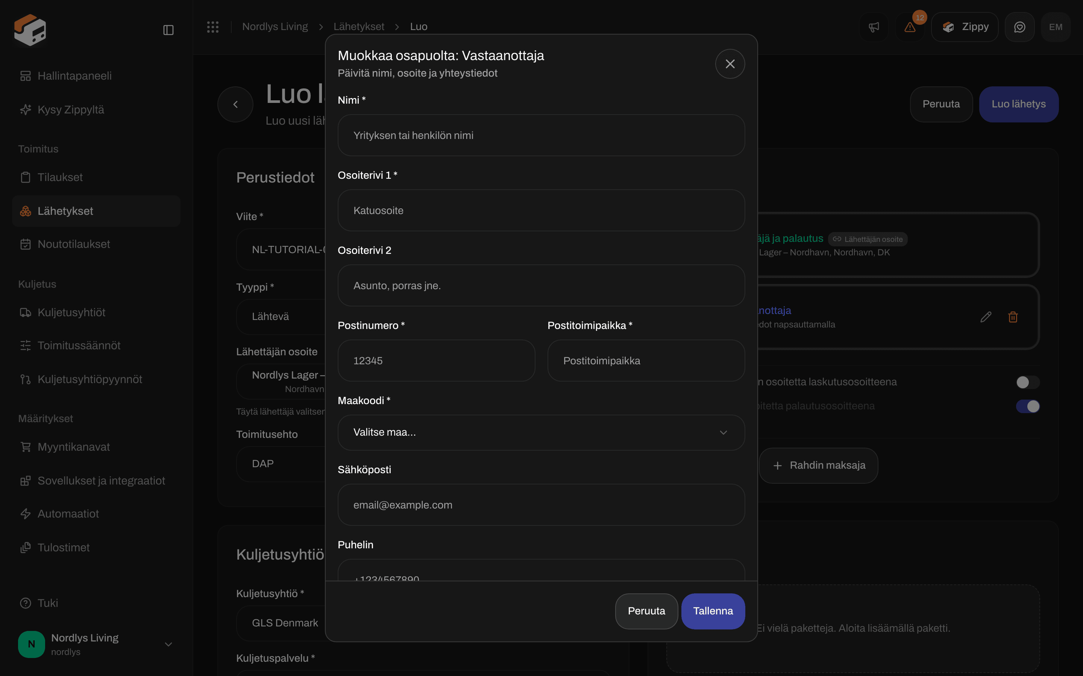Open Automaatiot
The width and height of the screenshot is (1083, 676).
pos(96,514)
